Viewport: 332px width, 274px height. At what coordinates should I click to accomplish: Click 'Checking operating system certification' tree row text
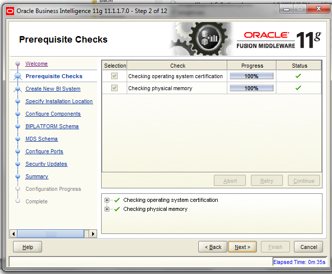171,200
